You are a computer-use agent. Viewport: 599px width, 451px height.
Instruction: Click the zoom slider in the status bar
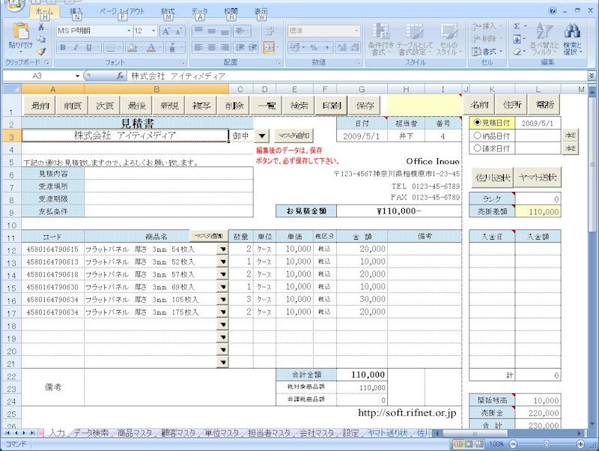pyautogui.click(x=547, y=444)
